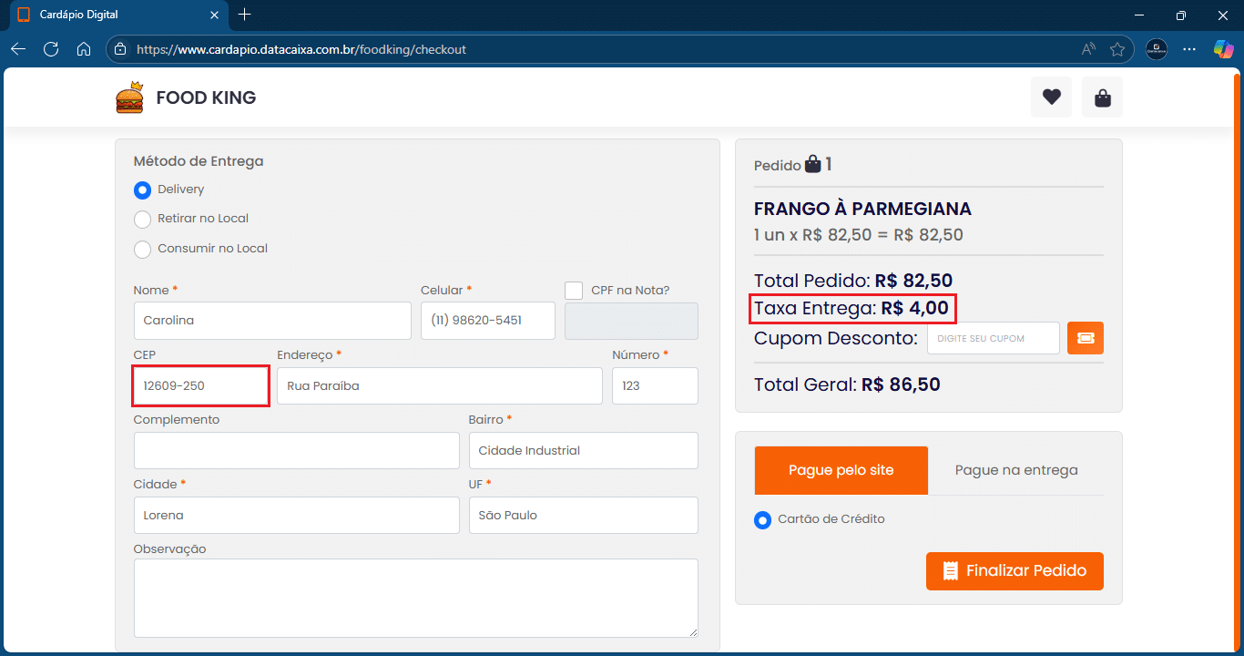Select Cartão de Crédito payment option
This screenshot has width=1244, height=656.
pos(763,520)
